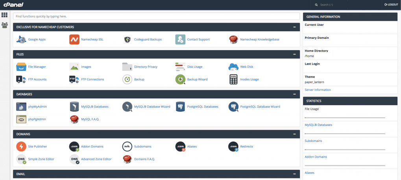
Task: Open Aliases link in Statistics panel
Action: tap(309, 173)
